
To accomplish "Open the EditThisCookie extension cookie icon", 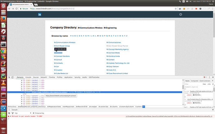I will click(x=184, y=9).
